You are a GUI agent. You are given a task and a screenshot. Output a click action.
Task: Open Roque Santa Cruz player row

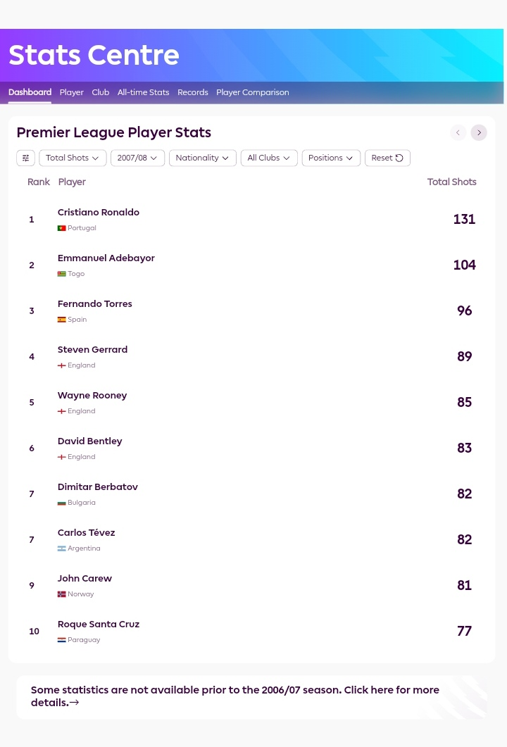pos(251,632)
